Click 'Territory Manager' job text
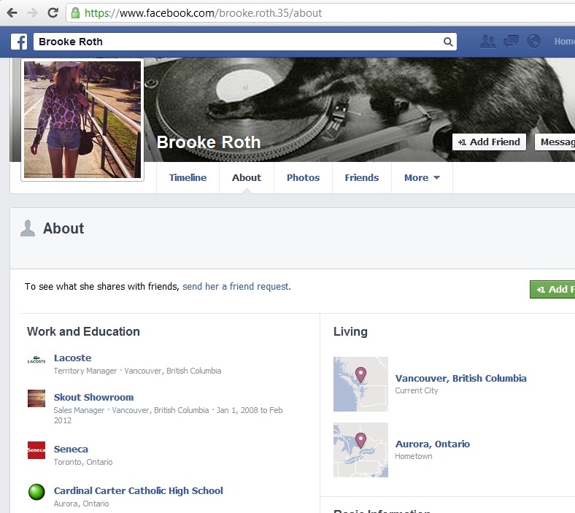Image resolution: width=575 pixels, height=513 pixels. pos(85,371)
